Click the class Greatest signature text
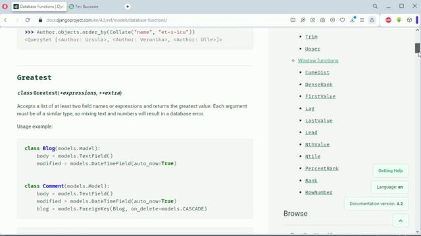 69,93
